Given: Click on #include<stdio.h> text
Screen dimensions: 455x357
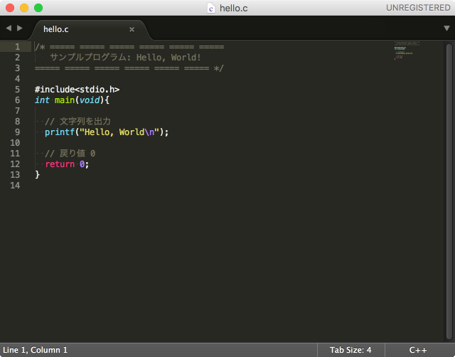Looking at the screenshot, I should tap(77, 90).
